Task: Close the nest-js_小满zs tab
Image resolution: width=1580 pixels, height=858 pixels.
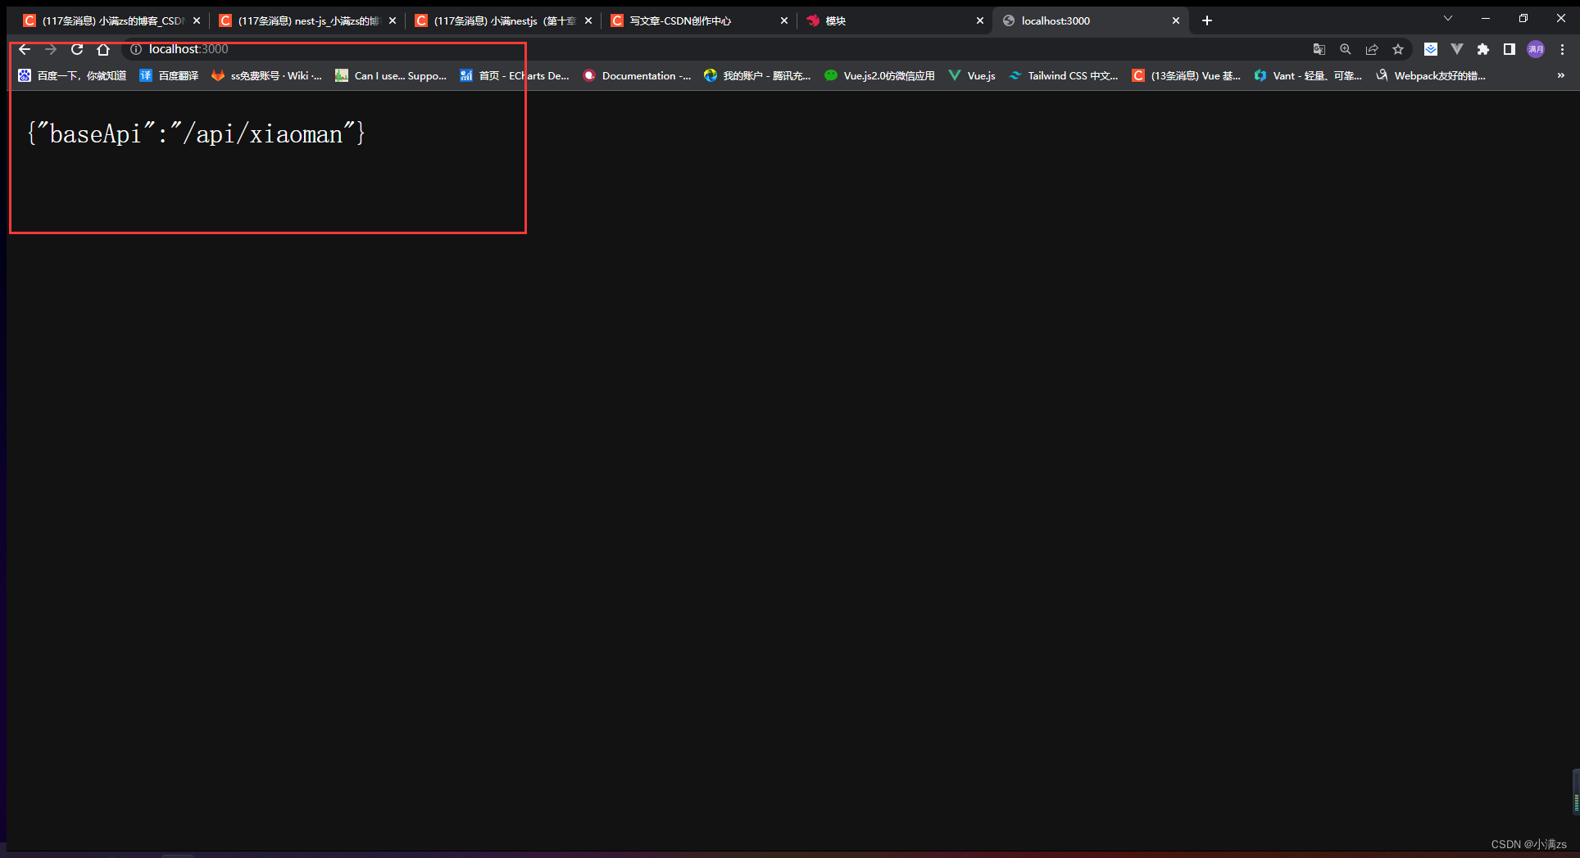Action: [x=393, y=20]
